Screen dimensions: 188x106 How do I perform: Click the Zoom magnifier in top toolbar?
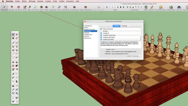coord(59,8)
